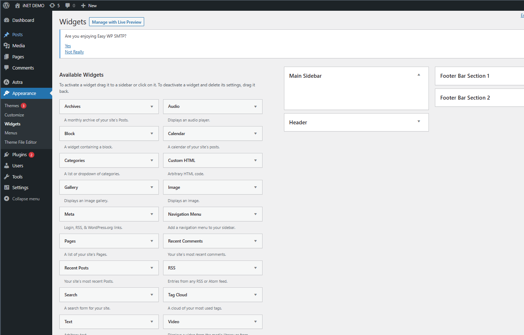Viewport: 524px width, 335px height.
Task: Click the Astra logo icon
Action: [x=6, y=82]
